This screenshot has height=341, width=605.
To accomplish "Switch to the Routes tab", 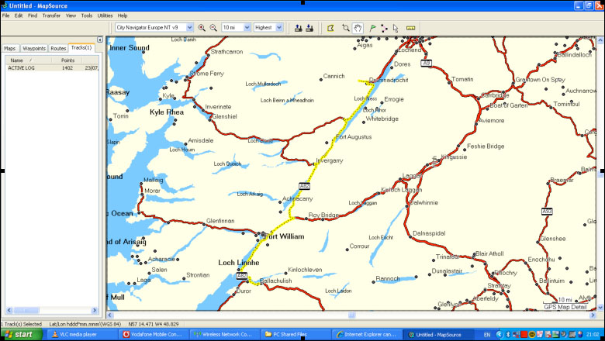I will (x=58, y=49).
